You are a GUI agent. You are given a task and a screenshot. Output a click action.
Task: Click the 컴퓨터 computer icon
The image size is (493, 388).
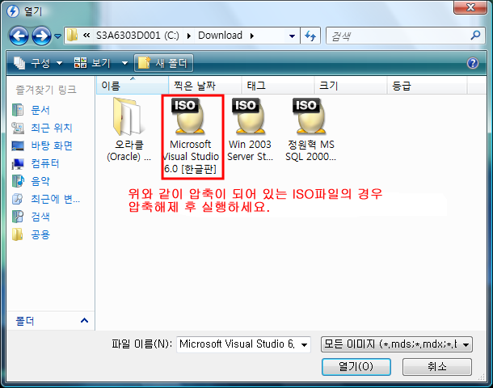tap(18, 163)
